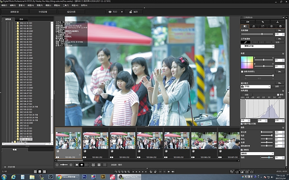Open Lightroom from the Windows taskbar
The width and height of the screenshot is (289, 180).
tap(51, 177)
